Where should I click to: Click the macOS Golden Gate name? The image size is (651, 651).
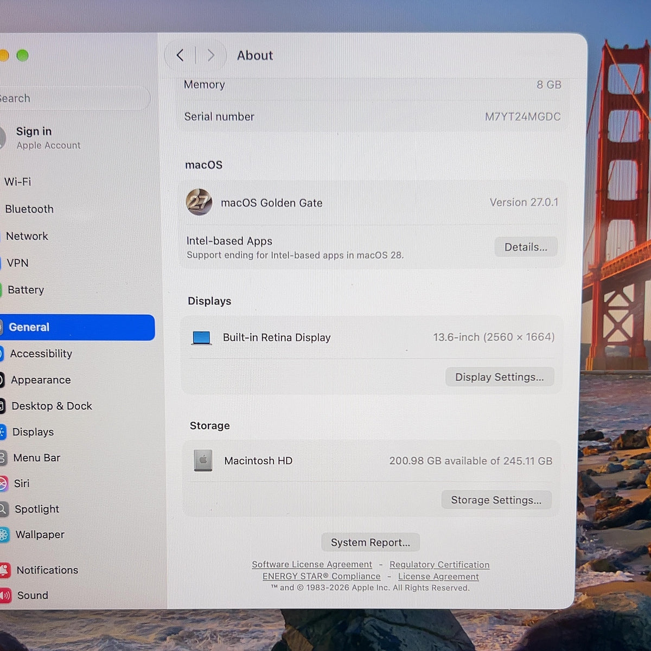point(272,203)
